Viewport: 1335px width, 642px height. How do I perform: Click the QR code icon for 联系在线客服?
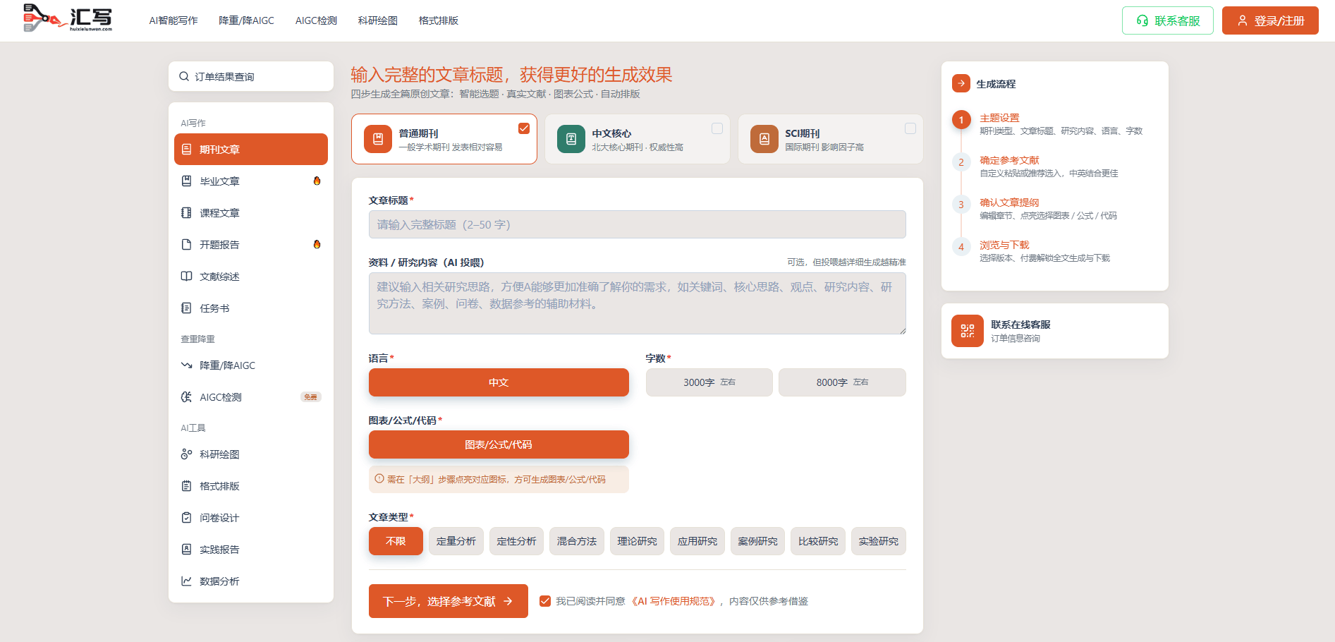click(968, 331)
